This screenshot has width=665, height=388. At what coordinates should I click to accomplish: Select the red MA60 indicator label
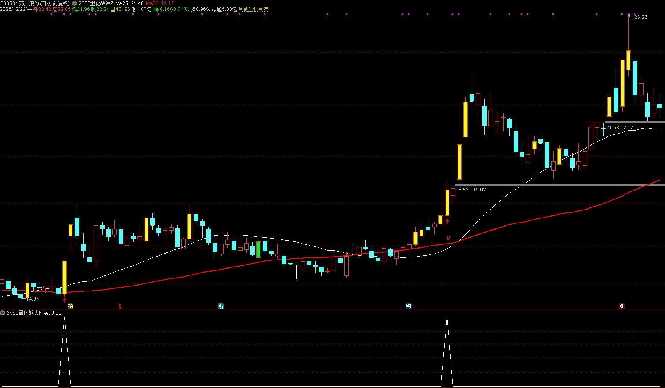pos(159,3)
